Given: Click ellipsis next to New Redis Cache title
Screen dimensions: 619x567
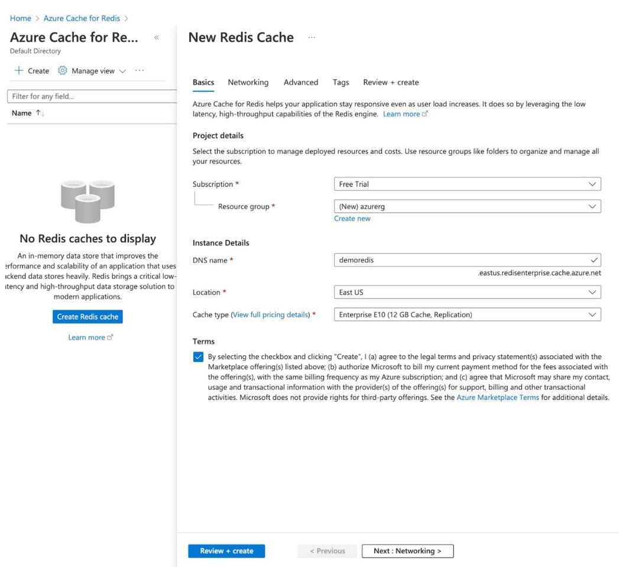Looking at the screenshot, I should tap(312, 37).
